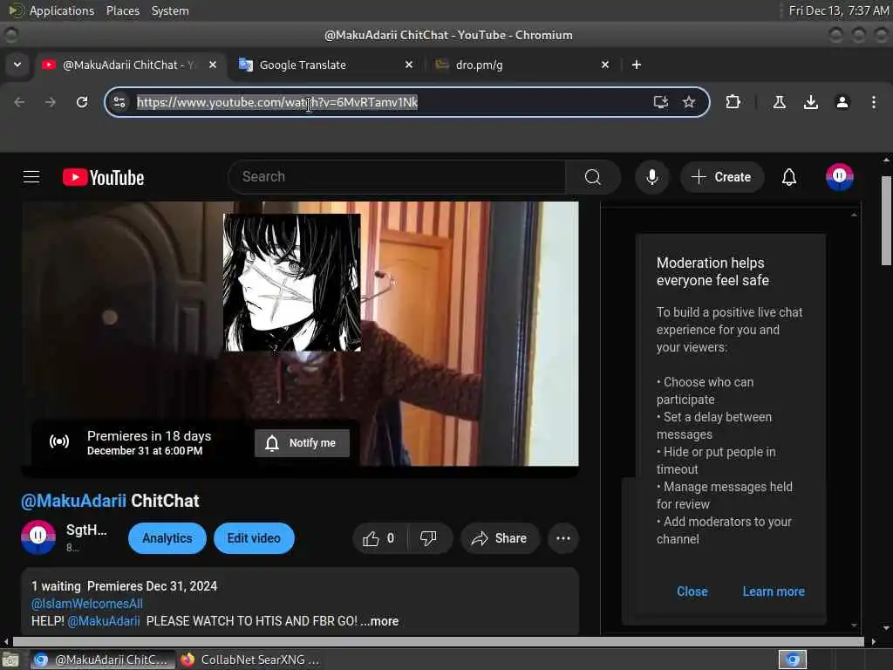Viewport: 893px width, 670px height.
Task: Click workspace switcher in bottom panel
Action: tap(792, 660)
